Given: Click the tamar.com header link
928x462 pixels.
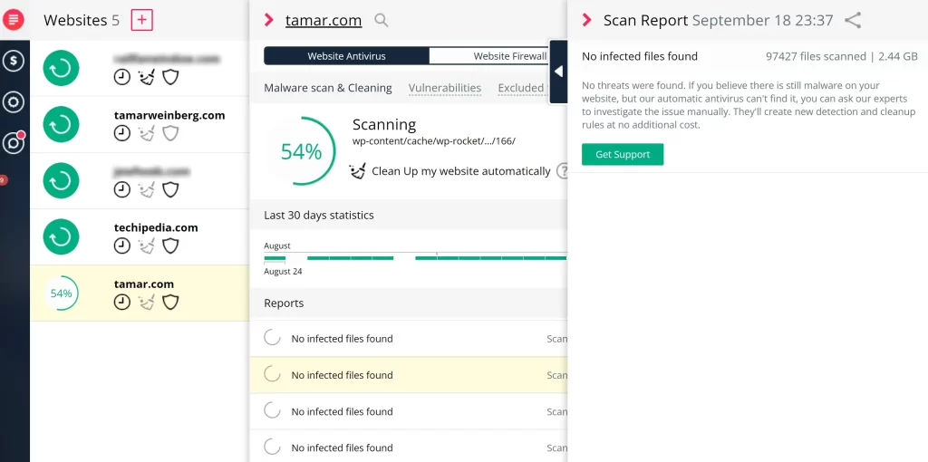Looking at the screenshot, I should click(x=324, y=21).
